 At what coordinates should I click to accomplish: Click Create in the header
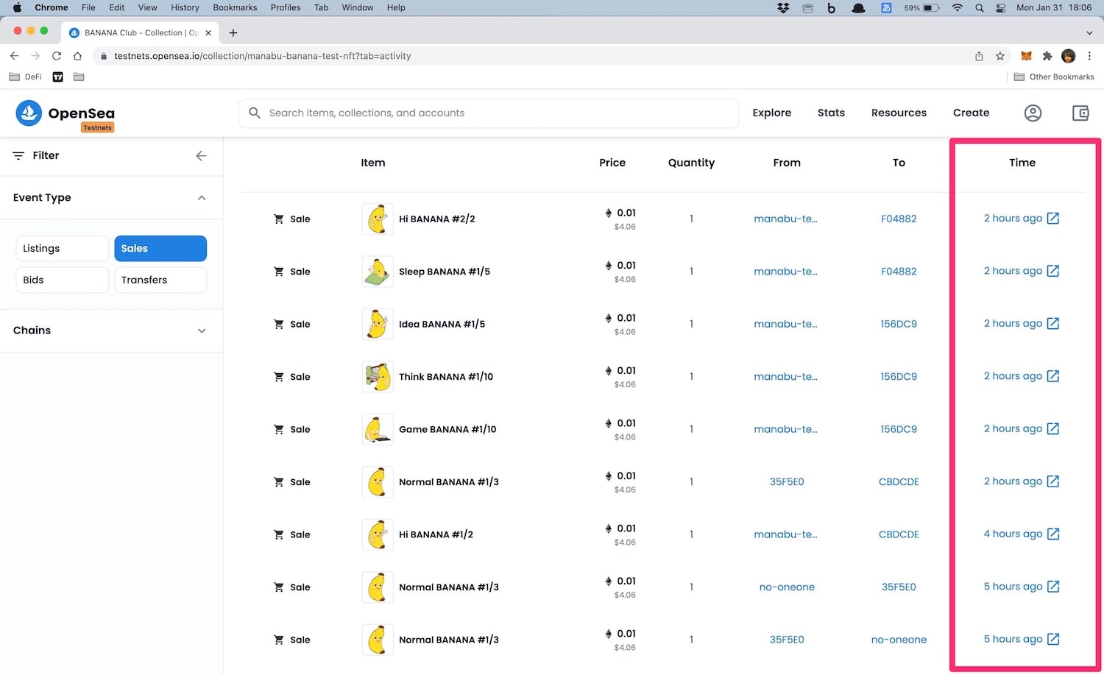pyautogui.click(x=971, y=113)
